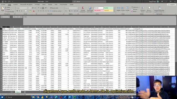Click Autosuma sigma button

pos(135,7)
